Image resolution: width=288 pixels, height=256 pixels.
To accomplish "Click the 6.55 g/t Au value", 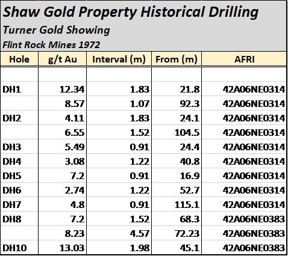I will click(75, 133).
